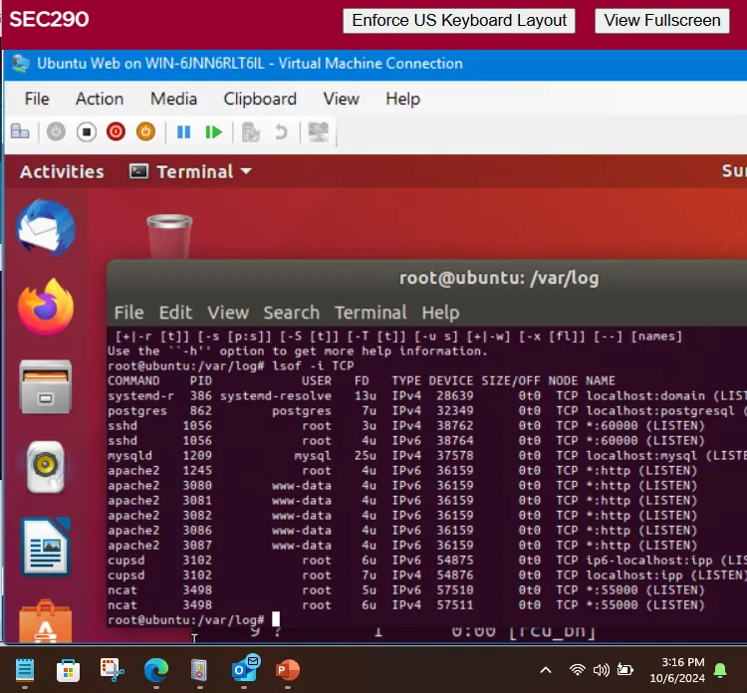
Task: Open the terminal Edit menu
Action: point(175,313)
